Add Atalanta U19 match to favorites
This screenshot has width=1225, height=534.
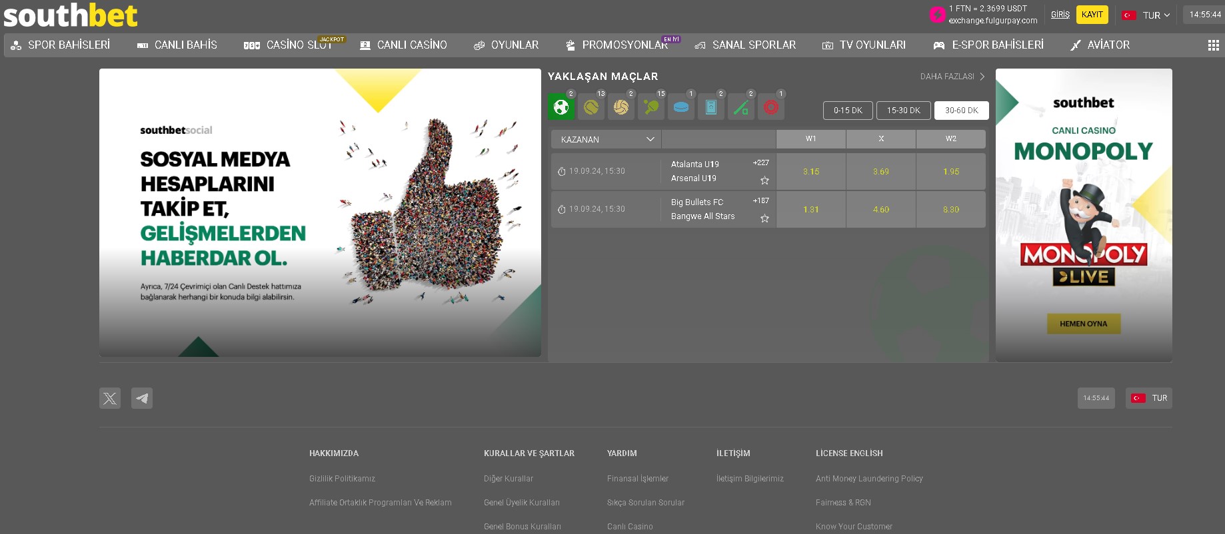click(764, 180)
